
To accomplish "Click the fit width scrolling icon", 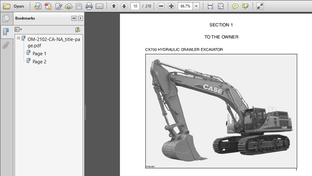I will click(x=210, y=6).
